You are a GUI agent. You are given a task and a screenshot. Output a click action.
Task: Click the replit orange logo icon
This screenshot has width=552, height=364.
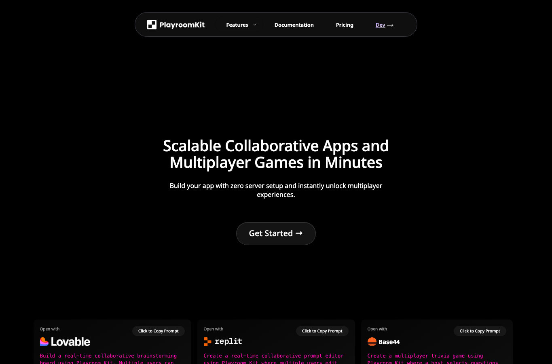pyautogui.click(x=207, y=342)
